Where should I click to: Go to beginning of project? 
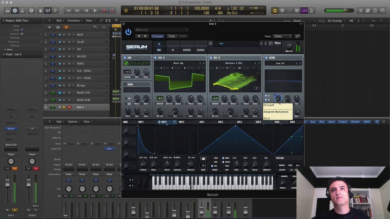(86, 11)
